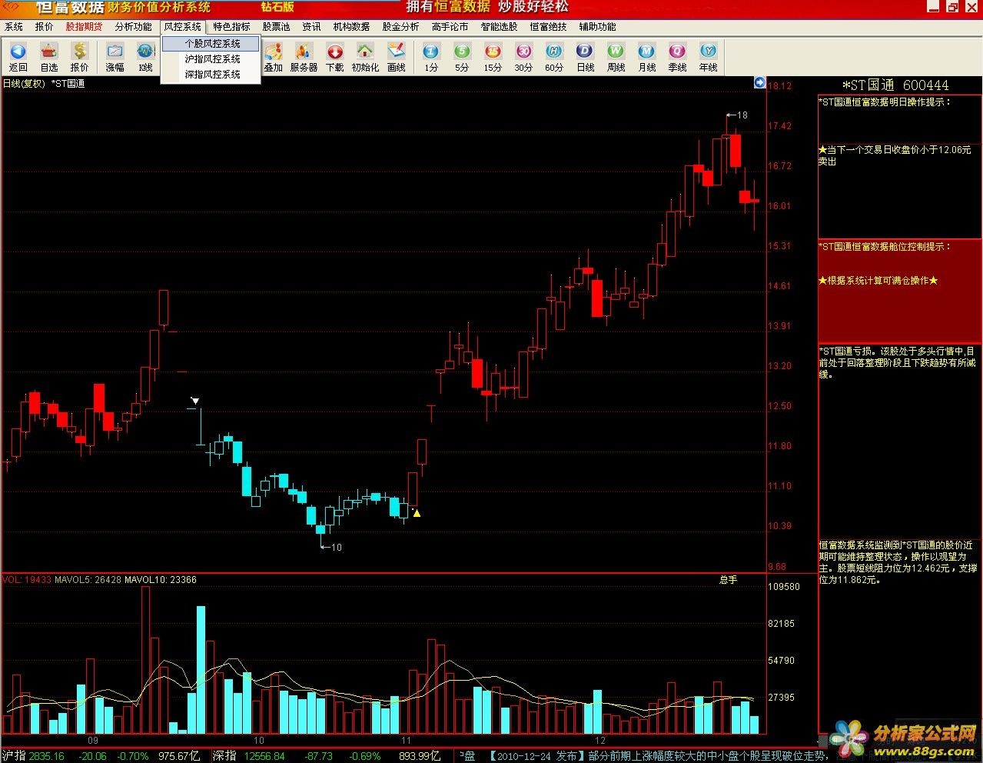Open the 股金分析 menu
The height and width of the screenshot is (763, 983).
point(401,27)
